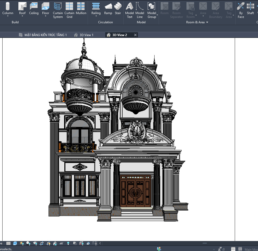The height and width of the screenshot is (251, 258).
Task: Expand the Roof dropdown arrow
Action: pyautogui.click(x=22, y=16)
